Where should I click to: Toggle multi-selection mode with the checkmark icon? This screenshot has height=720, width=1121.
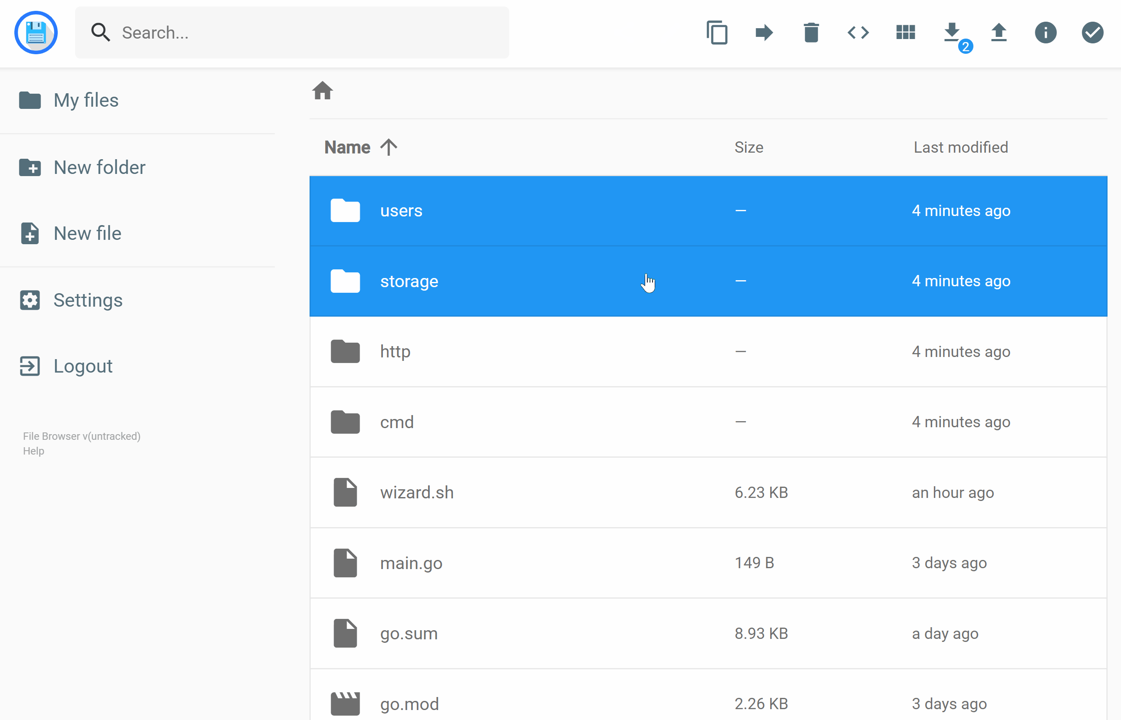pyautogui.click(x=1092, y=32)
